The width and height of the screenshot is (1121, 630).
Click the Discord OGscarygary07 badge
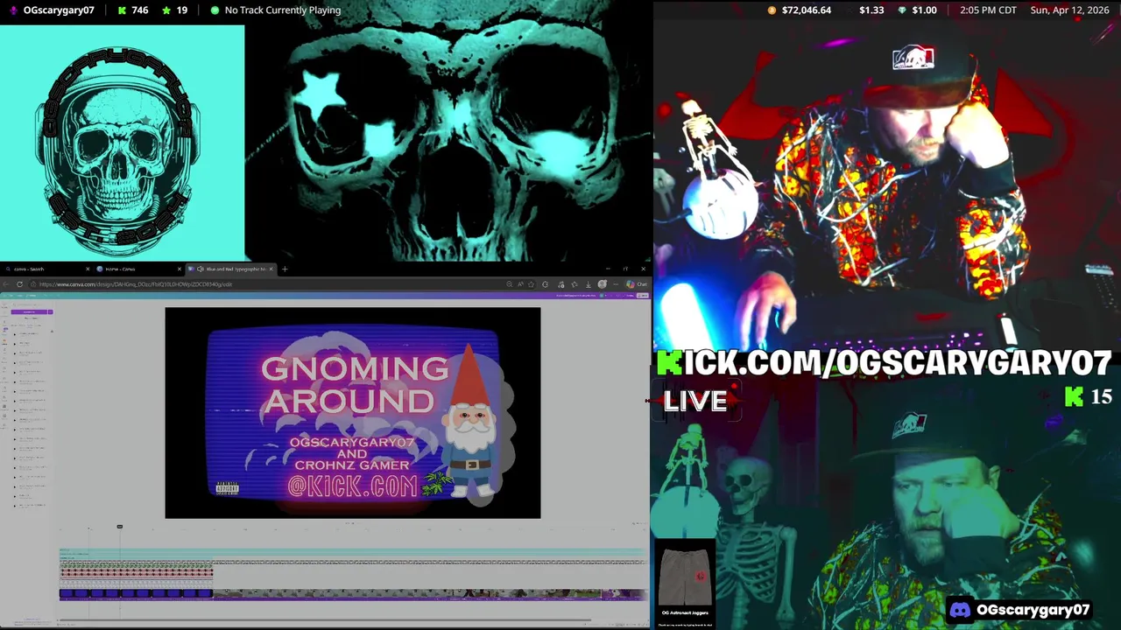(x=1019, y=610)
